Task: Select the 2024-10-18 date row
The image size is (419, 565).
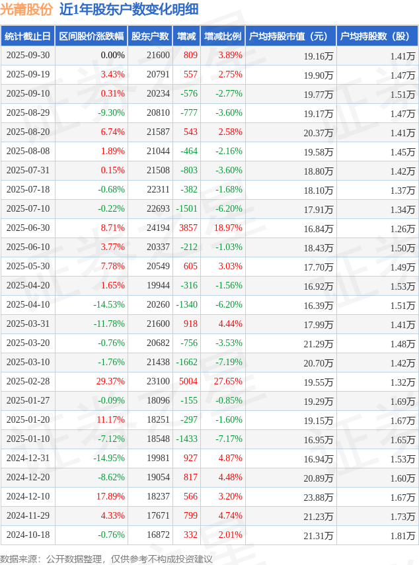Action: pos(27,535)
